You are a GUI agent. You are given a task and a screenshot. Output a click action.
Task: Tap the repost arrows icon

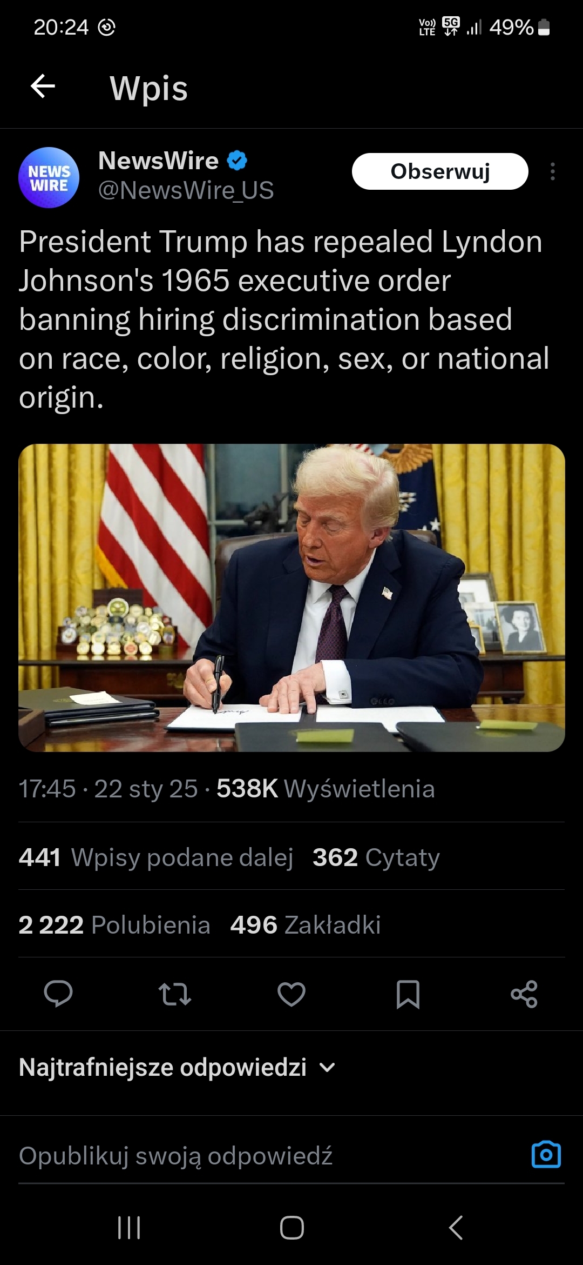[175, 994]
